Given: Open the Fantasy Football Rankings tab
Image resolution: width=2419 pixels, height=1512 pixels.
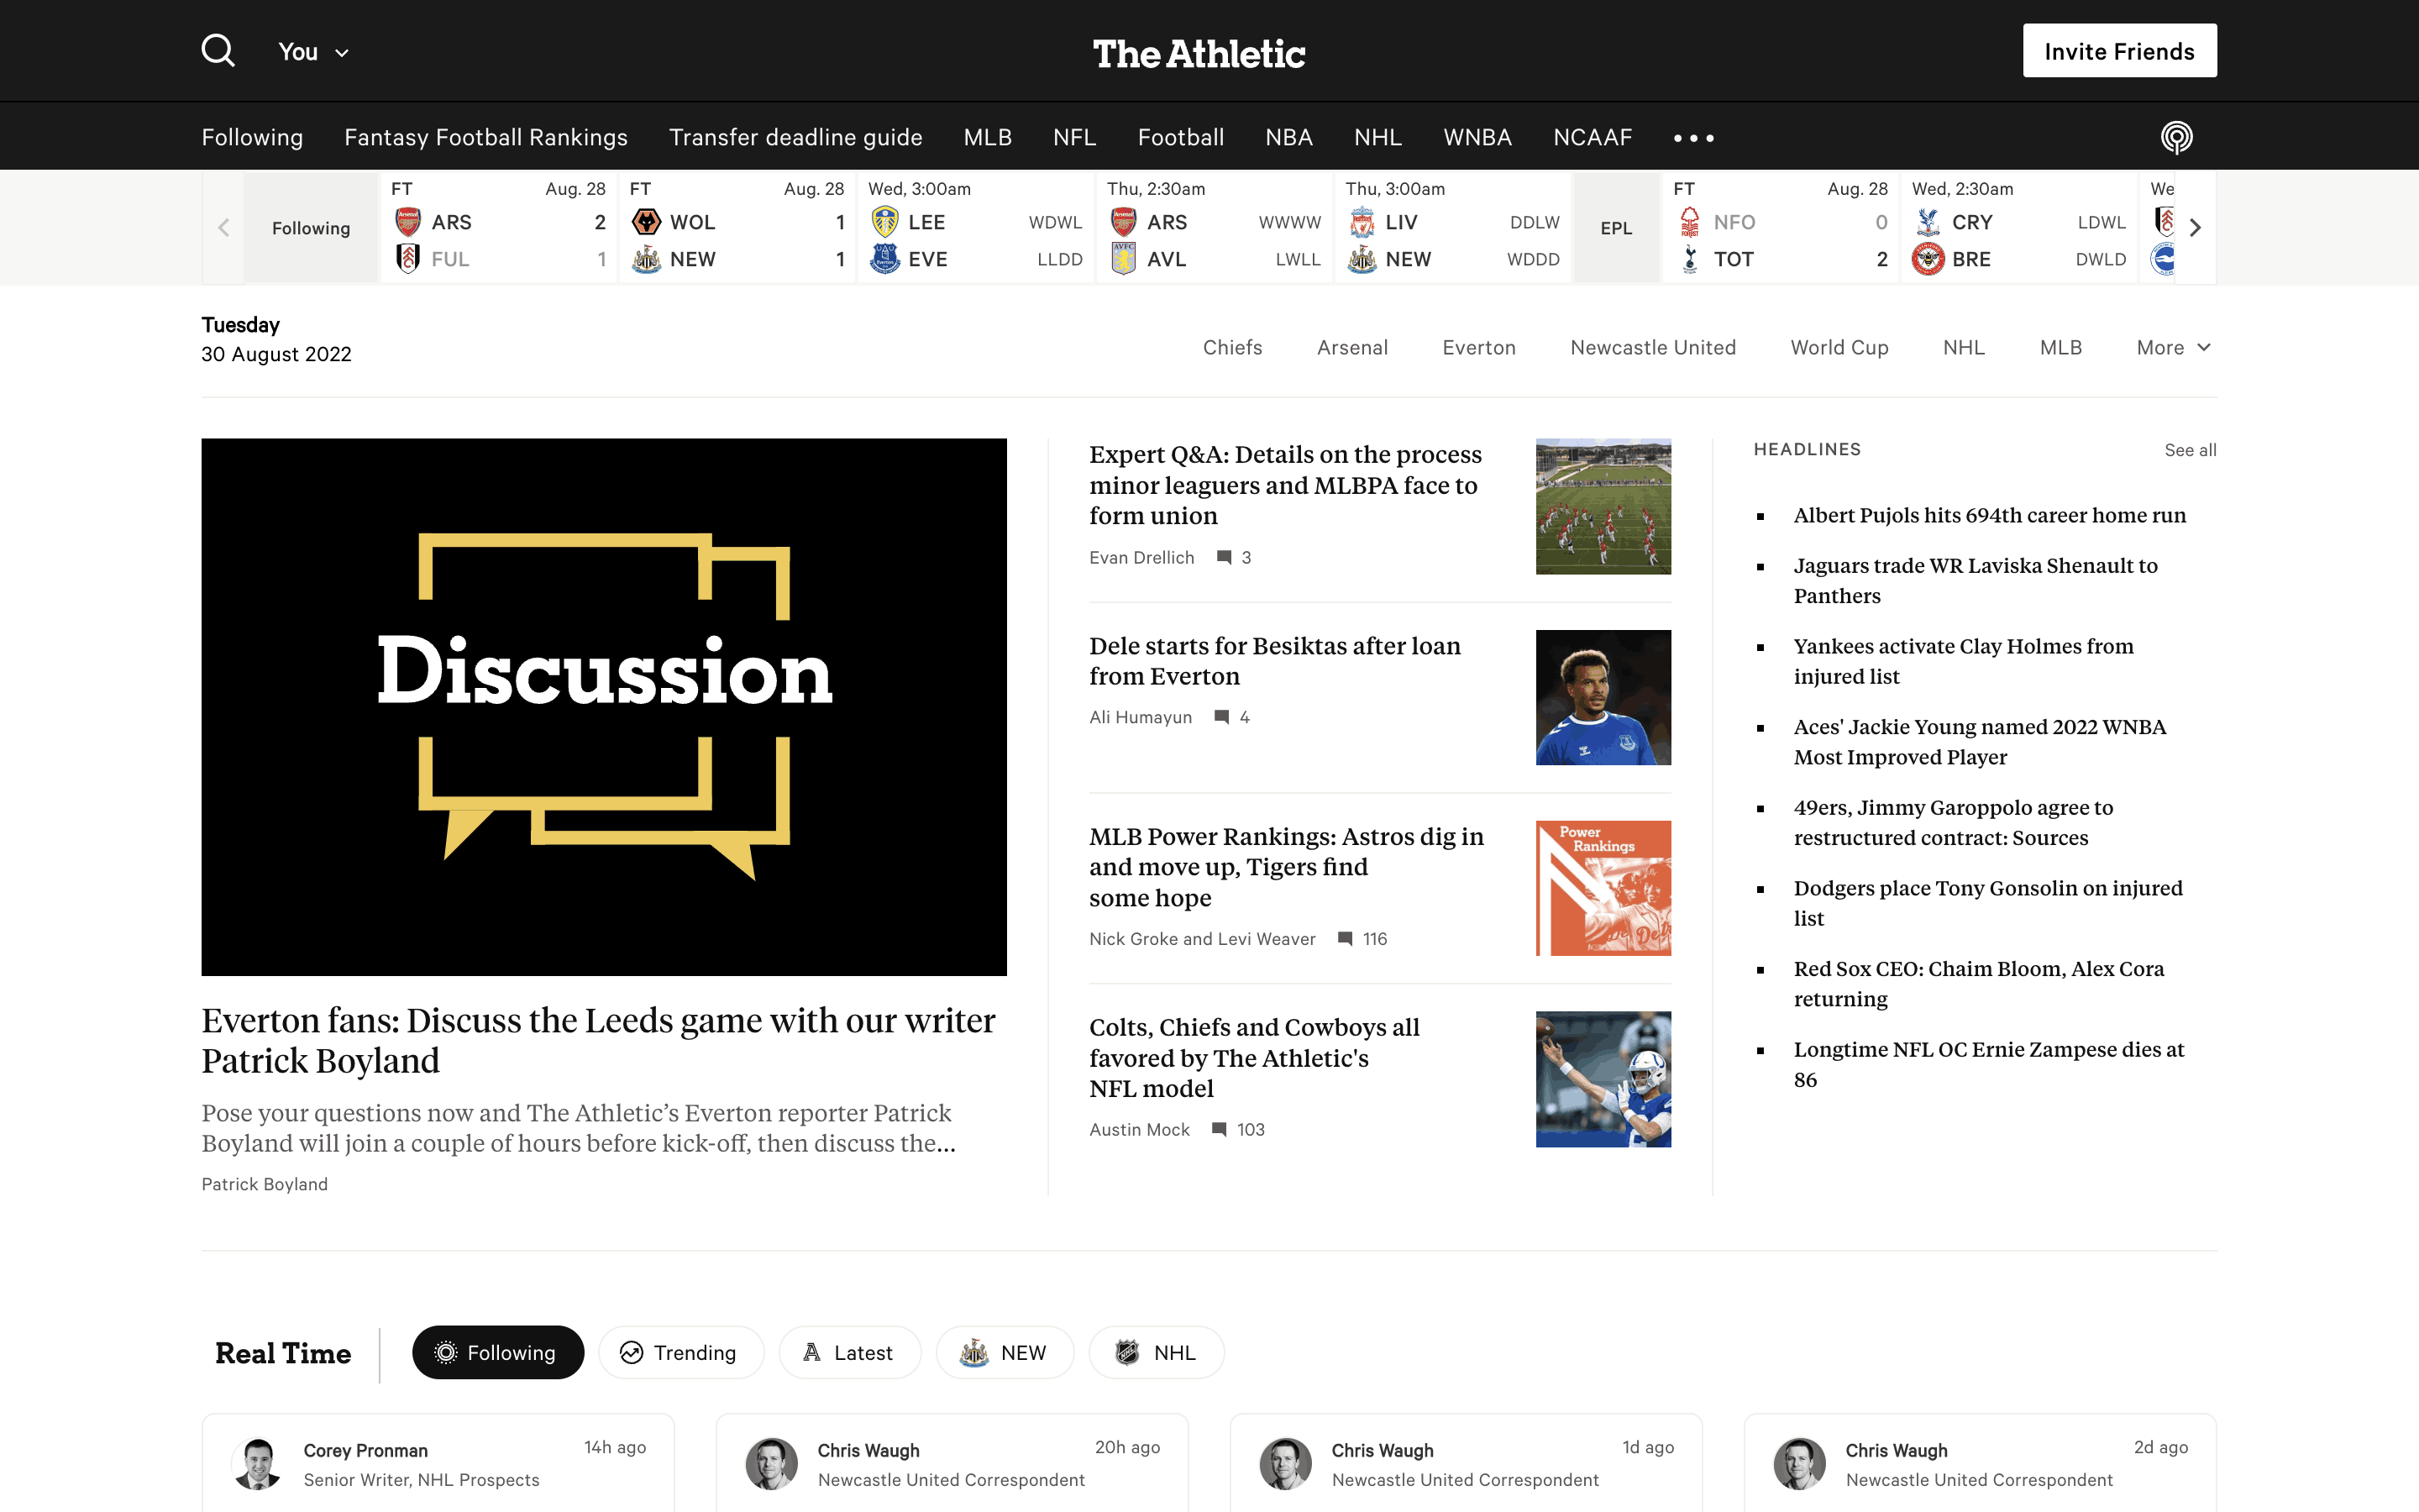Looking at the screenshot, I should tap(485, 137).
